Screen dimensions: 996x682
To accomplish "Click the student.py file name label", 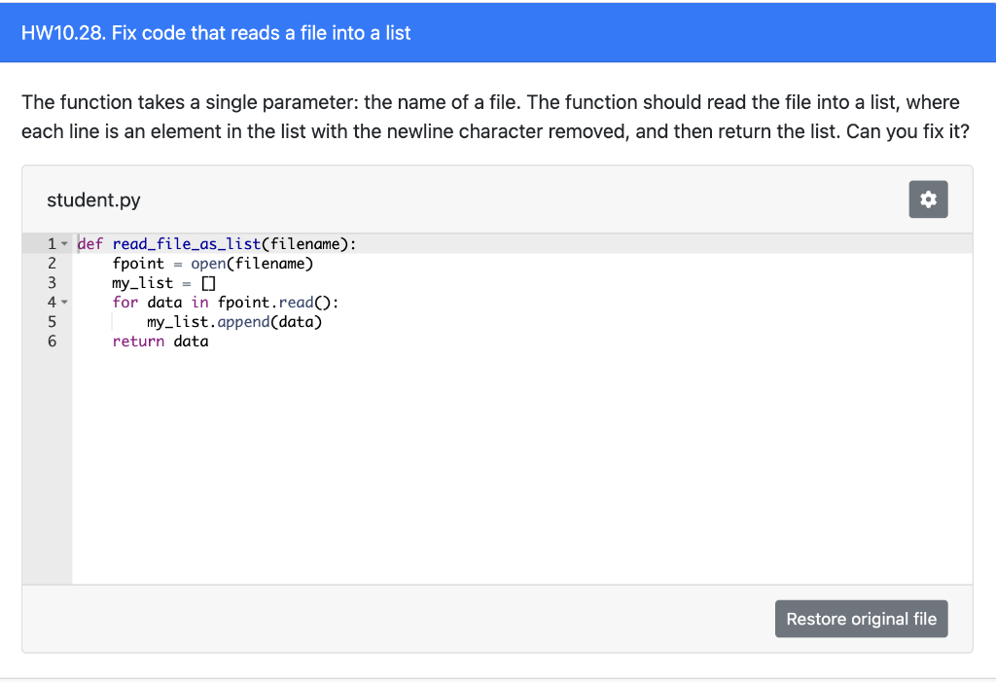I will (93, 200).
